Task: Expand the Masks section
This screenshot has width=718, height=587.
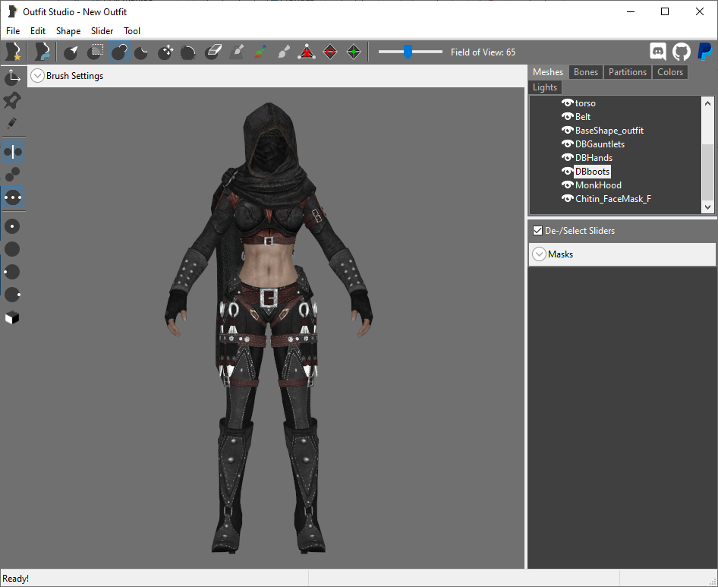Action: click(x=540, y=254)
